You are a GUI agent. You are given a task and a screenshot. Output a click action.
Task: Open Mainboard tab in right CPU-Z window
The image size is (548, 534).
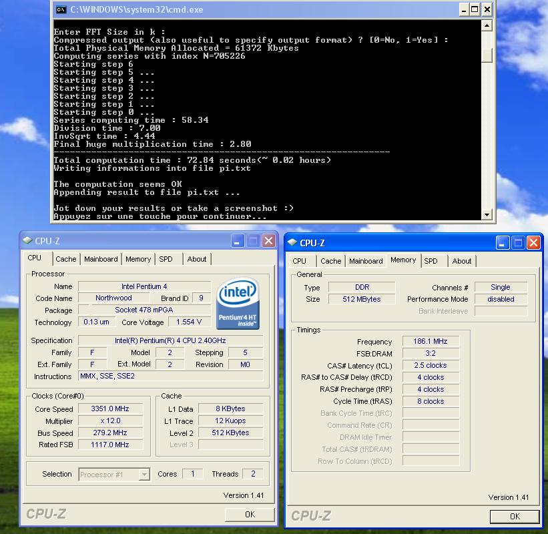tap(366, 261)
